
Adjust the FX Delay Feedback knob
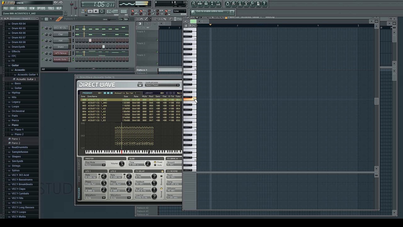[154, 183]
